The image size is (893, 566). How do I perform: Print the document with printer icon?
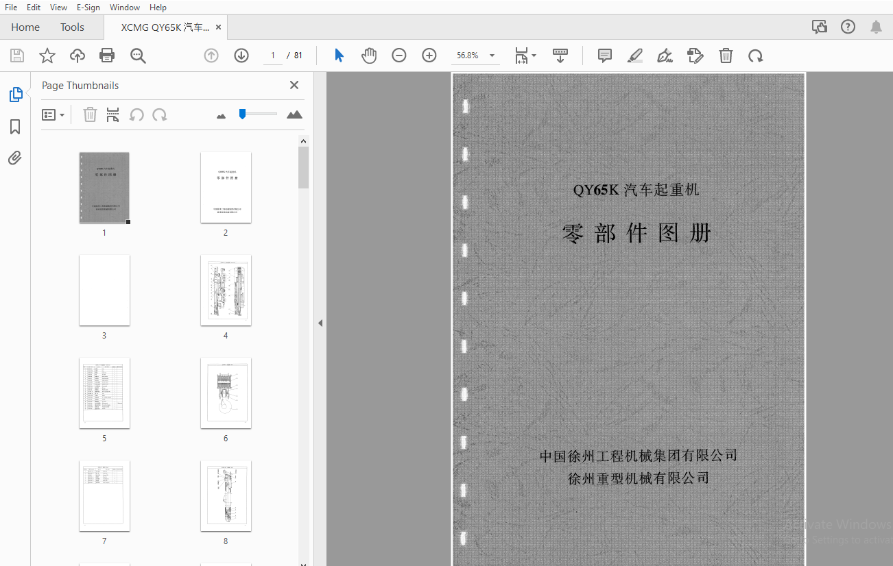(107, 56)
